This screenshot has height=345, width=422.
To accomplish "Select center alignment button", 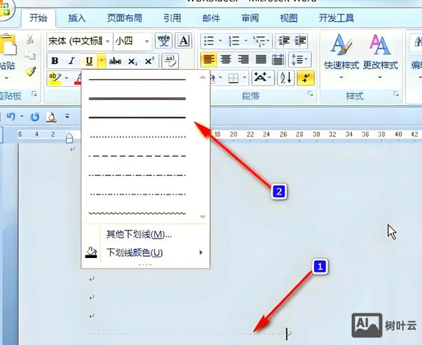I will (226, 59).
